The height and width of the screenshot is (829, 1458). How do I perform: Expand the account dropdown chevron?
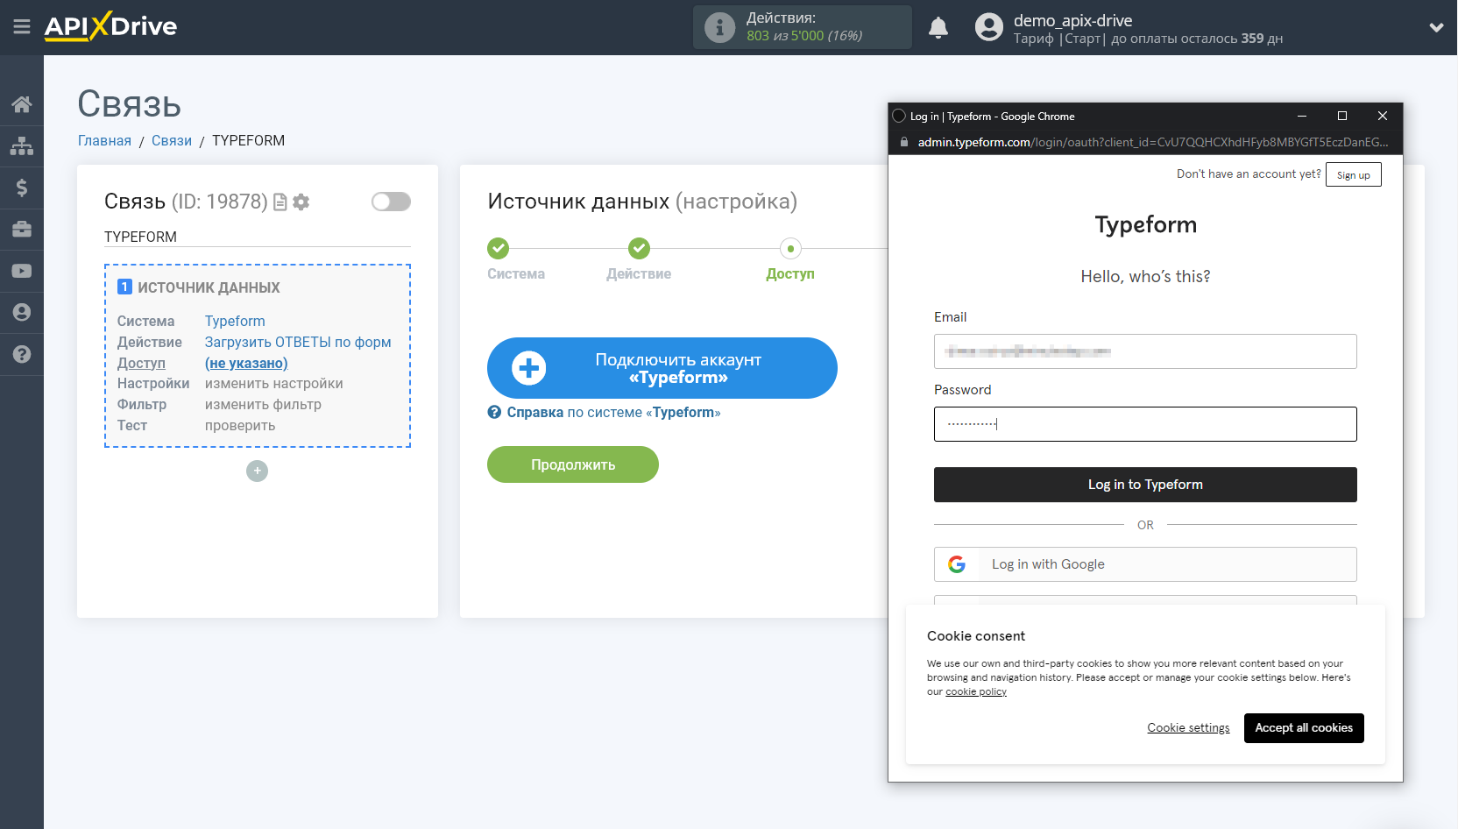click(x=1436, y=27)
